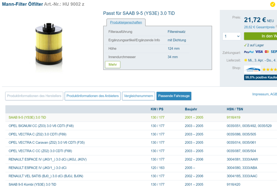Screen dimensions: 277x188
Task: Click the 21,72 € price
Action: pos(255,20)
